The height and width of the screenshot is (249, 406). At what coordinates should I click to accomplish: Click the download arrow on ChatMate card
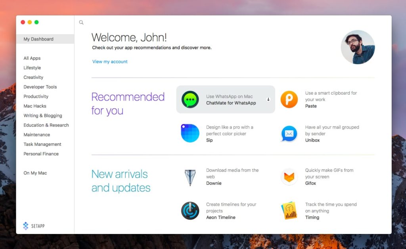coord(268,100)
